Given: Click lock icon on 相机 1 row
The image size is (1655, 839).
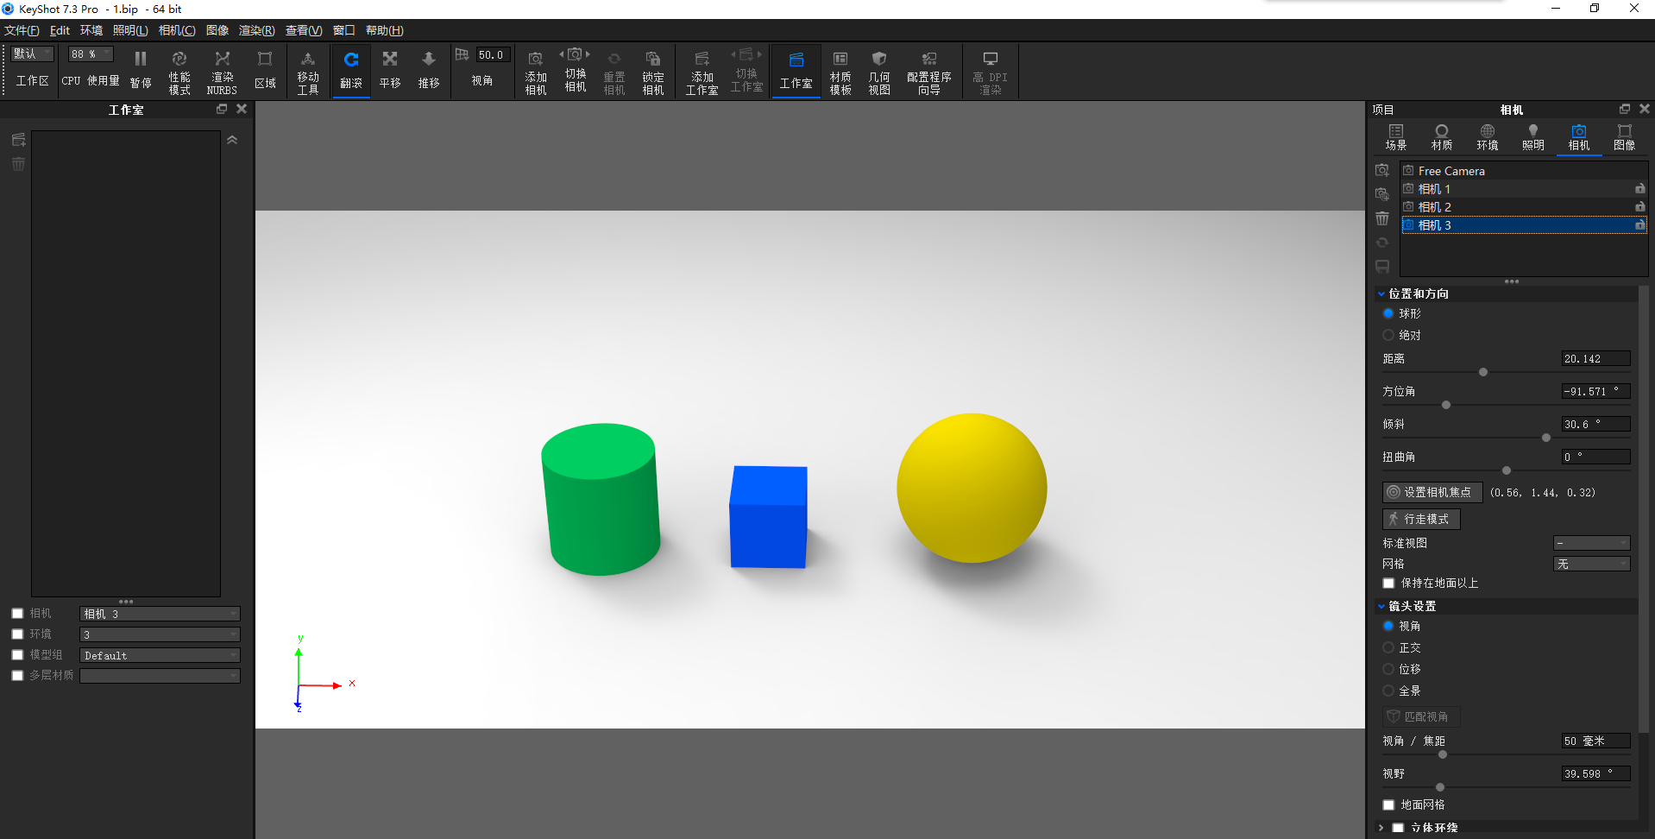Looking at the screenshot, I should click(1639, 188).
